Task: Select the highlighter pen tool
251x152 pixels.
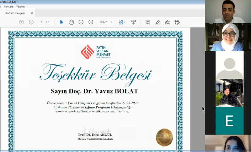Action: point(158,22)
